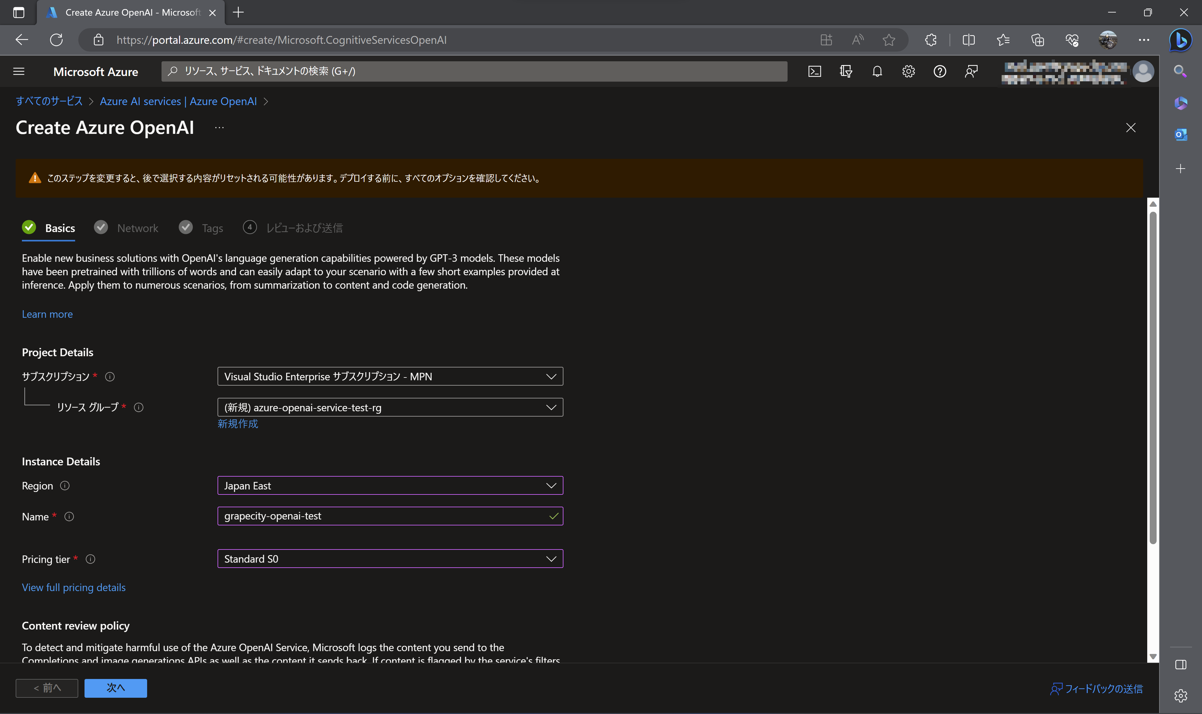Go to Azure AI services | Azure OpenAI breadcrumb
1202x714 pixels.
click(x=178, y=101)
